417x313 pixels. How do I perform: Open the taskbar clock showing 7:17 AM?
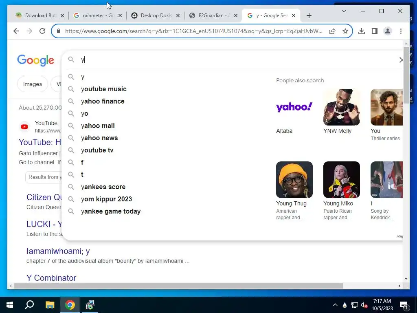pos(382,305)
